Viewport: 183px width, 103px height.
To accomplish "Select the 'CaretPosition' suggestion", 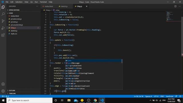I will coord(93,68).
